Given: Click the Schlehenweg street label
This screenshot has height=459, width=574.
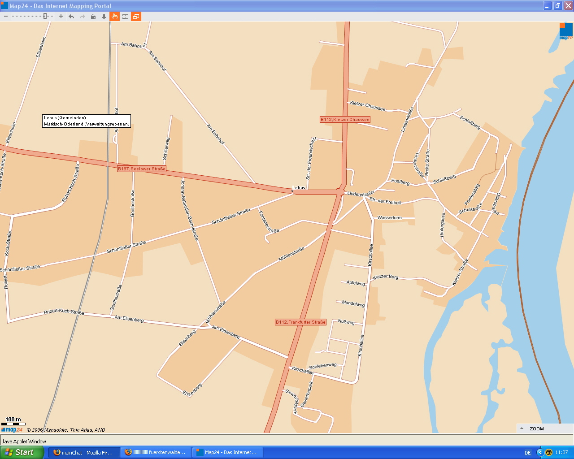Looking at the screenshot, I should [323, 366].
